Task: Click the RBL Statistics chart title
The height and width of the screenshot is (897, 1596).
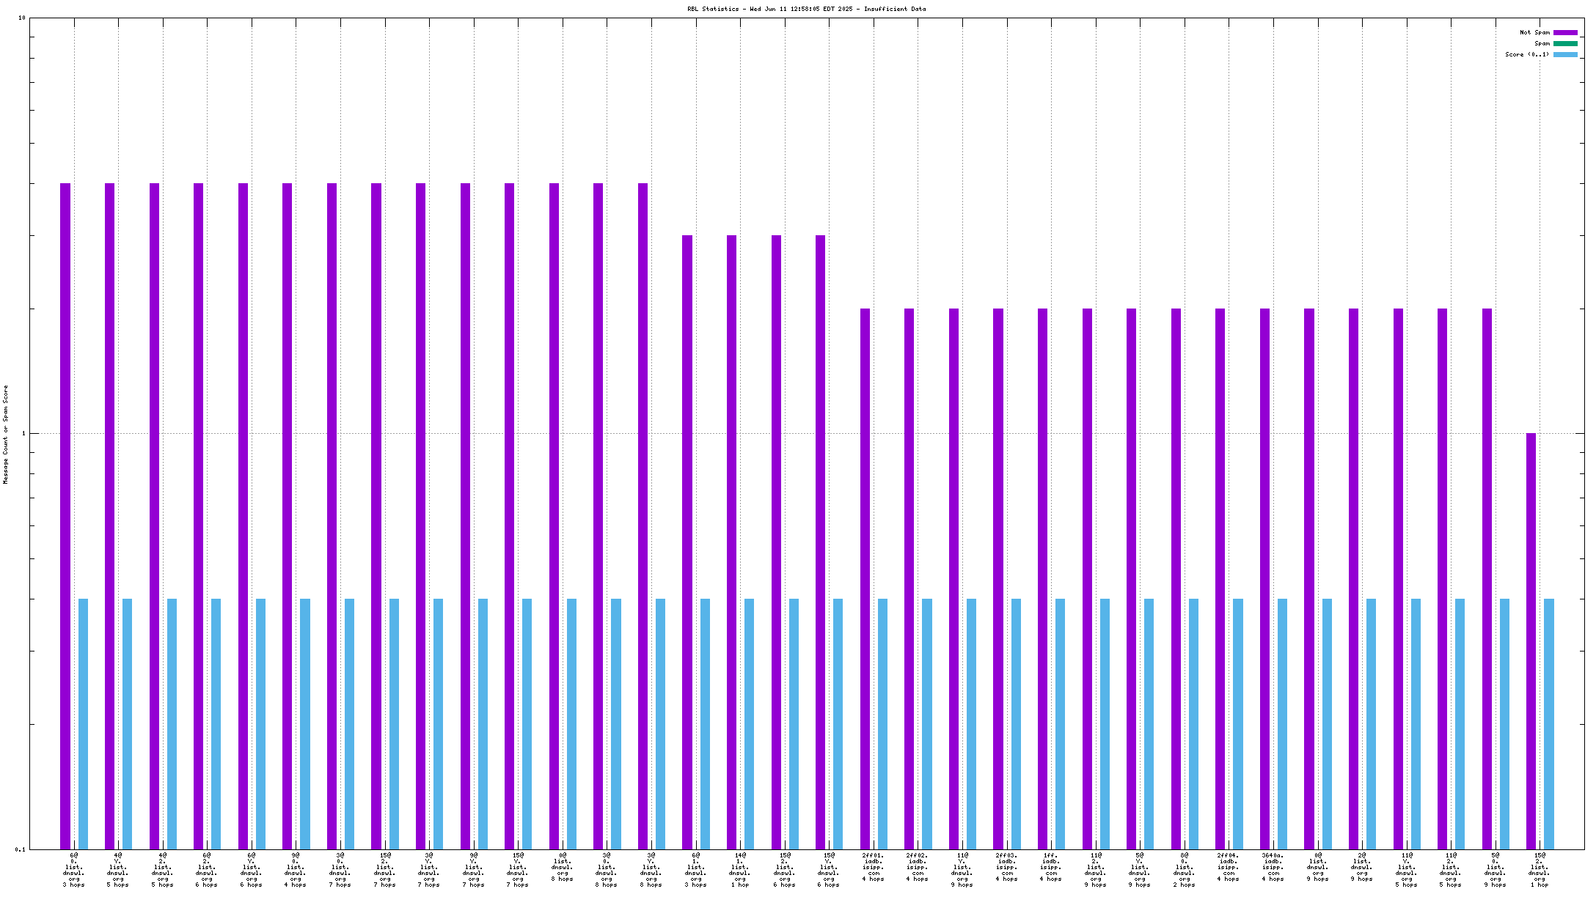Action: (x=806, y=9)
